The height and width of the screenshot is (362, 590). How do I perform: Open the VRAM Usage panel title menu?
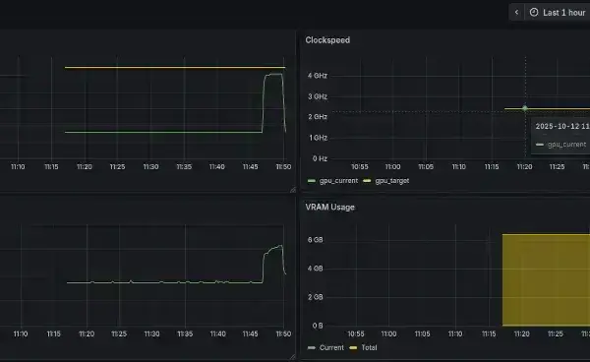[x=329, y=208]
